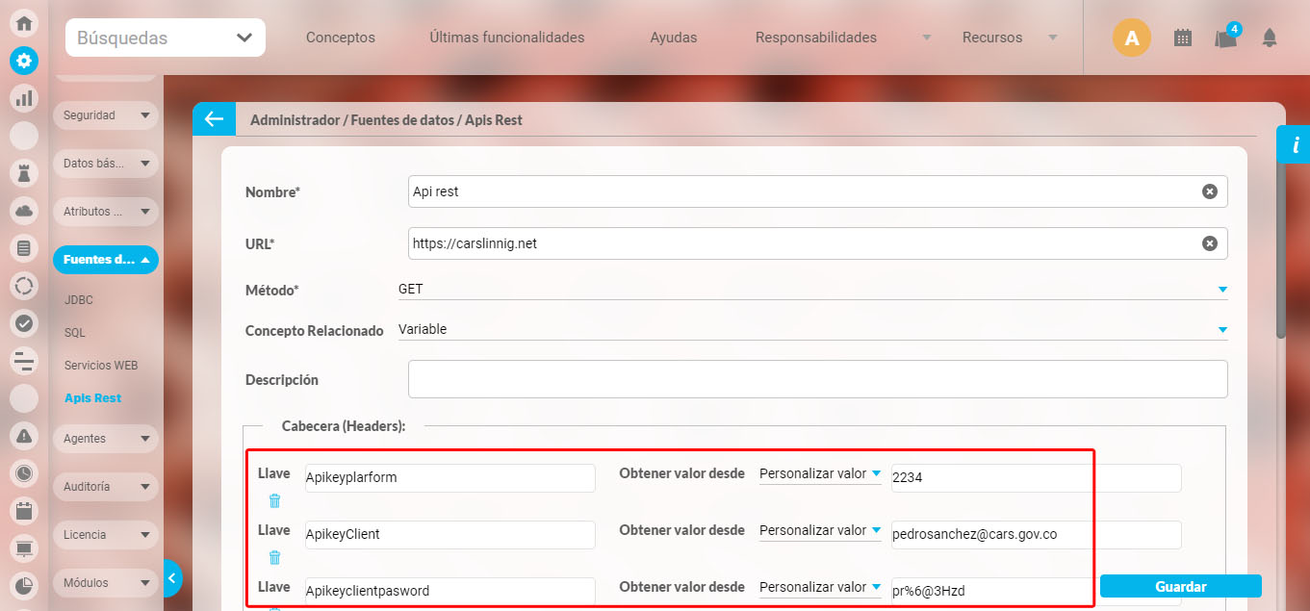Screen dimensions: 1310x611
Task: Open the calendar icon in top bar
Action: point(1183,38)
